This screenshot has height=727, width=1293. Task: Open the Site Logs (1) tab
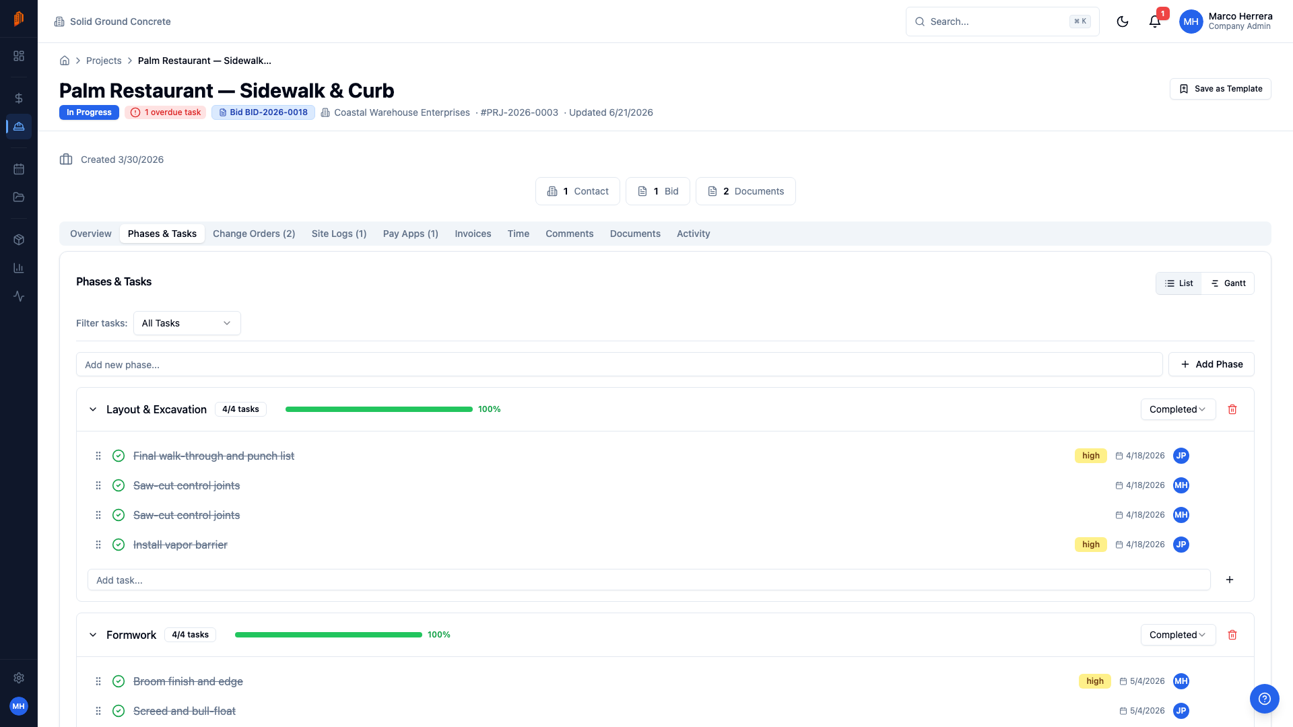[x=339, y=234]
